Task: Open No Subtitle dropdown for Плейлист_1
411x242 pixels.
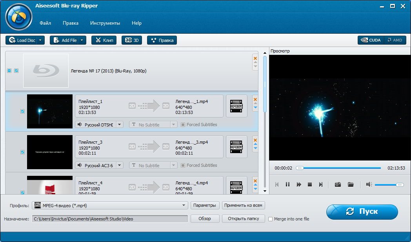Action: click(173, 125)
